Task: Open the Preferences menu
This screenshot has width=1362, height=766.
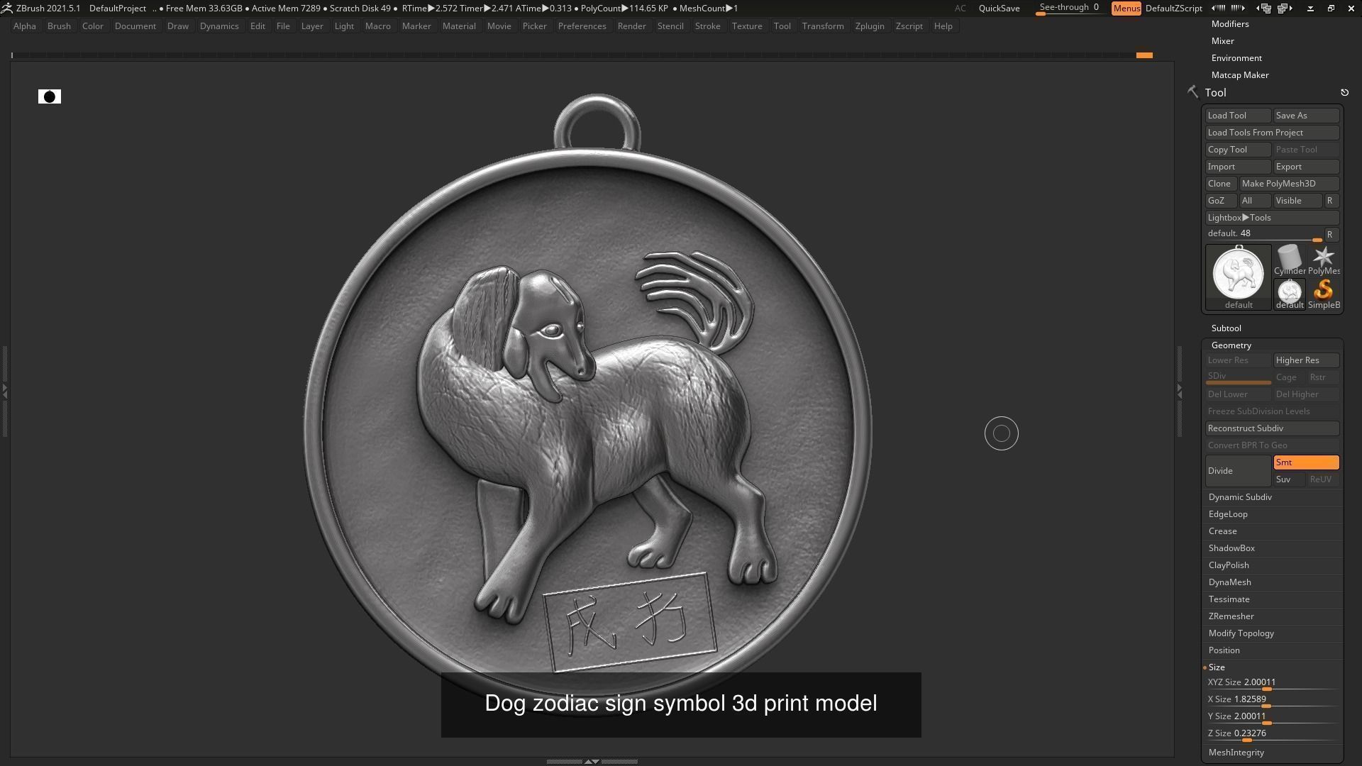Action: point(582,26)
